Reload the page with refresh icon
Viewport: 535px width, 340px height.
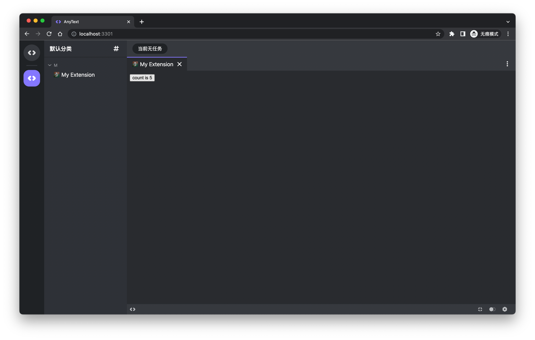coord(49,34)
